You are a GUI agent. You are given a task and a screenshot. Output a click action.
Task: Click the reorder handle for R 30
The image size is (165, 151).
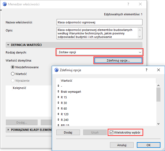58,103
